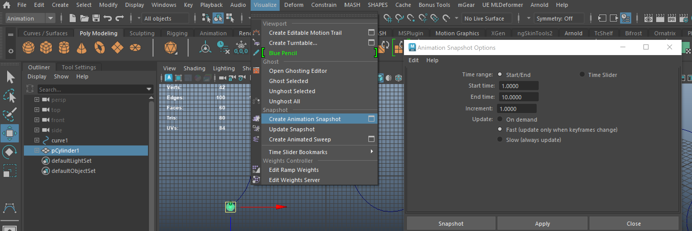Image resolution: width=692 pixels, height=231 pixels.
Task: Click Apply in Animation Snapshot Options
Action: pyautogui.click(x=542, y=223)
